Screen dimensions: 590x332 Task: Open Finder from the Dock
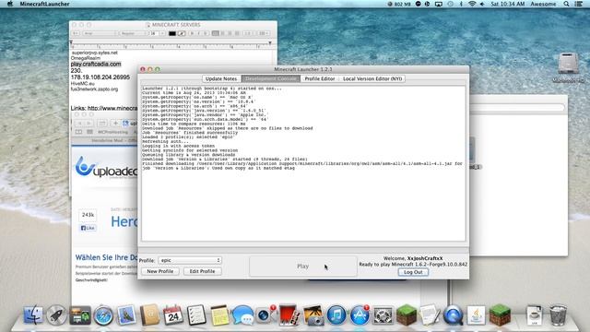pyautogui.click(x=33, y=315)
